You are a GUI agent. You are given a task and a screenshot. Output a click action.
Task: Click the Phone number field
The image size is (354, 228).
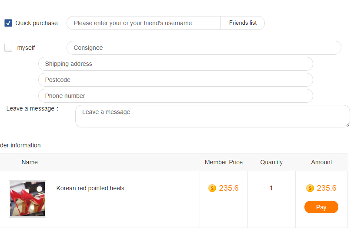[x=176, y=96]
